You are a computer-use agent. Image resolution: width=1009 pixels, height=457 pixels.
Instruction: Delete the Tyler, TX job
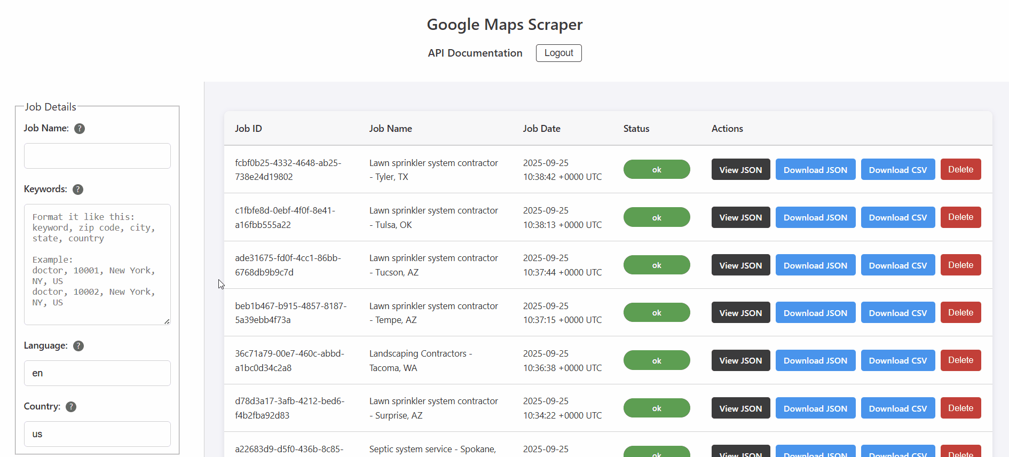(x=961, y=169)
